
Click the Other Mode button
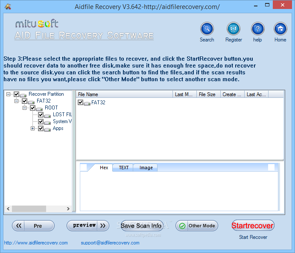pyautogui.click(x=197, y=226)
